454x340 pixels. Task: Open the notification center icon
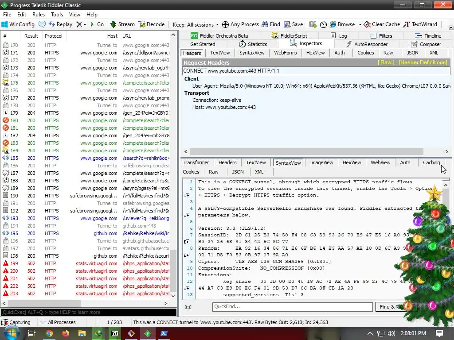pos(439,333)
